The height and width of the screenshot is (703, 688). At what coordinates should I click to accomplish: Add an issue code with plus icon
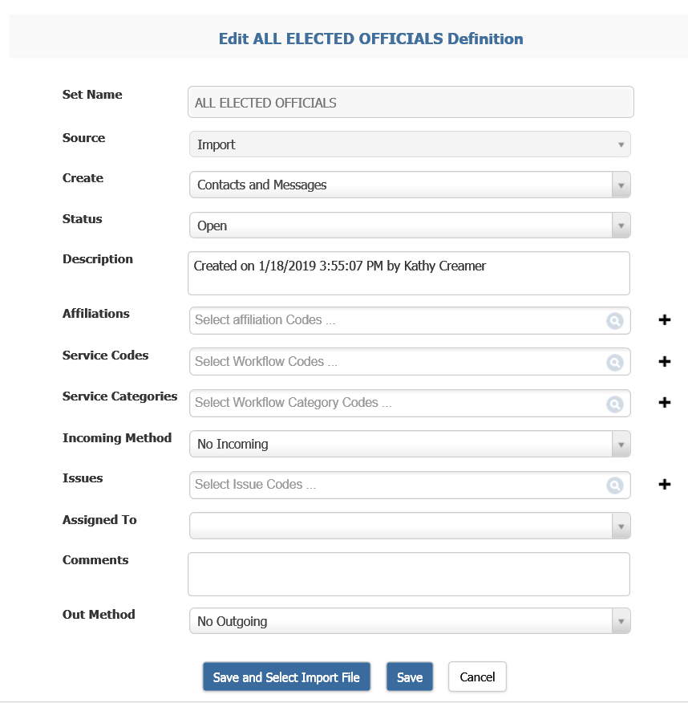pos(665,484)
